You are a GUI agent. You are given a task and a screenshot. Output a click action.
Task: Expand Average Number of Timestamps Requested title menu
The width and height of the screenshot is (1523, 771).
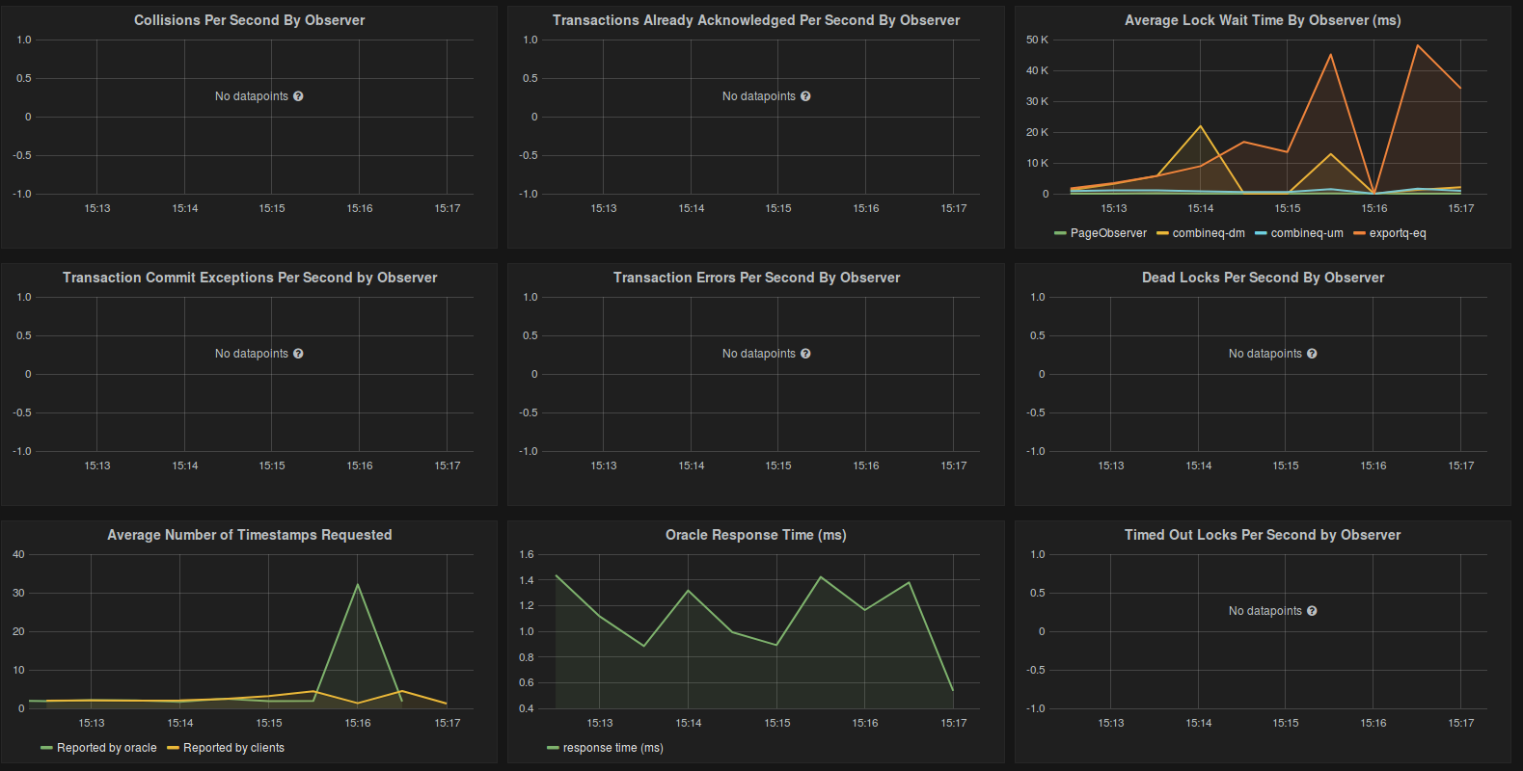249,535
